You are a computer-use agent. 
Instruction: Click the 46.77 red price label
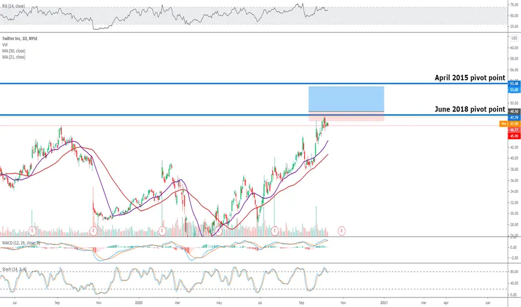tap(514, 130)
